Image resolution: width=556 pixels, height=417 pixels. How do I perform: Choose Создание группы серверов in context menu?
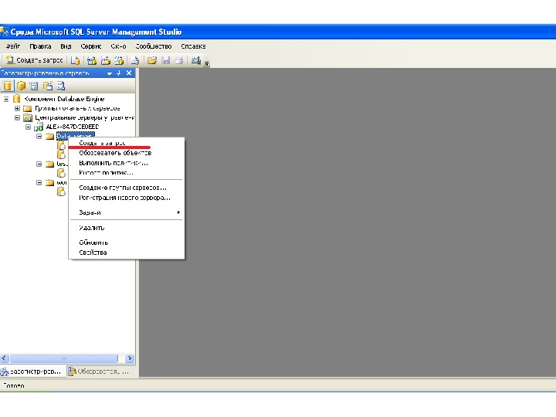[126, 188]
